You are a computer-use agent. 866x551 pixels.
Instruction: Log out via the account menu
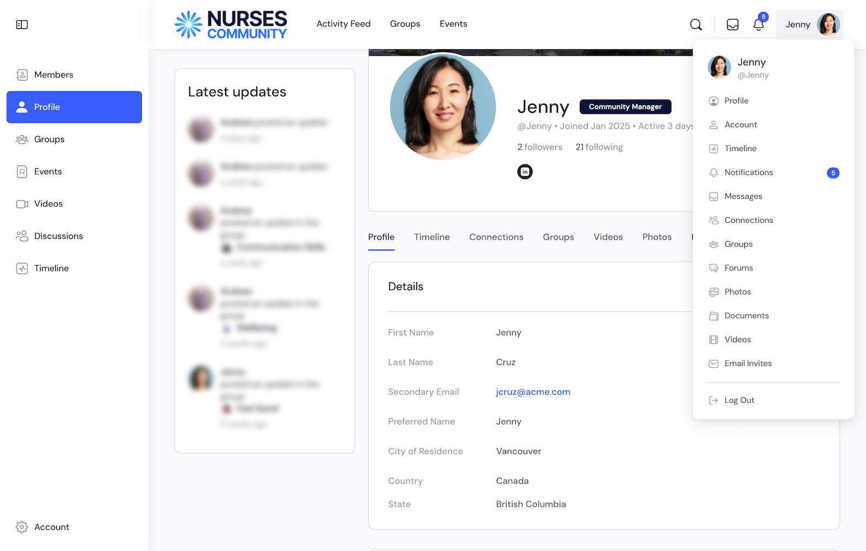tap(739, 400)
